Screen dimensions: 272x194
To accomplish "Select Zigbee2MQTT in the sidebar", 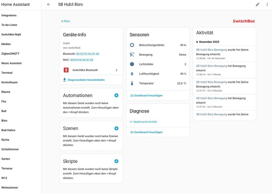I will coord(11,53).
